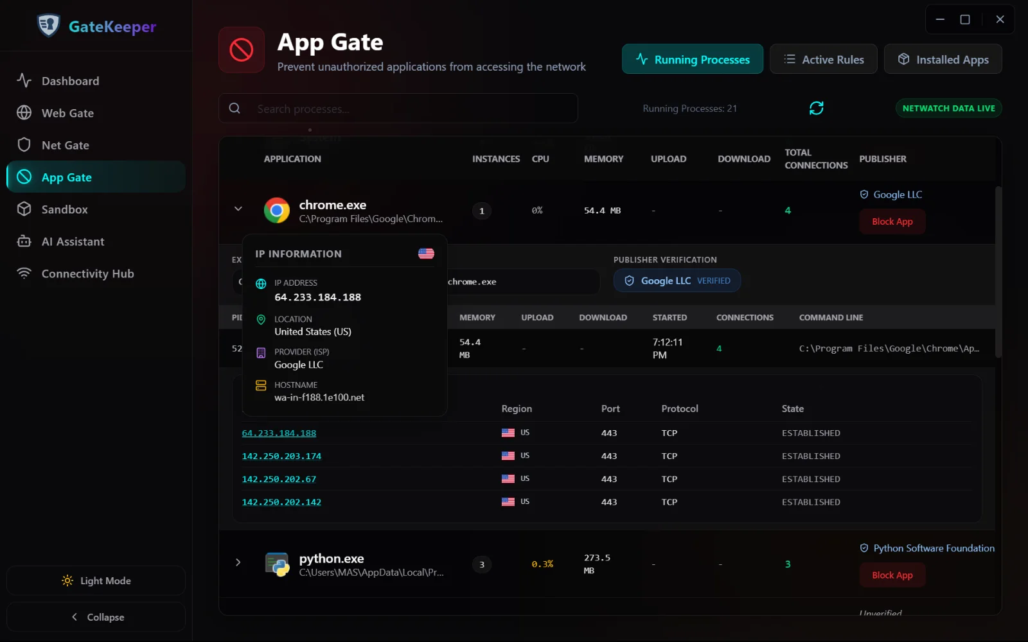The width and height of the screenshot is (1028, 642).
Task: Maximize the GateKeeper window
Action: click(x=965, y=19)
